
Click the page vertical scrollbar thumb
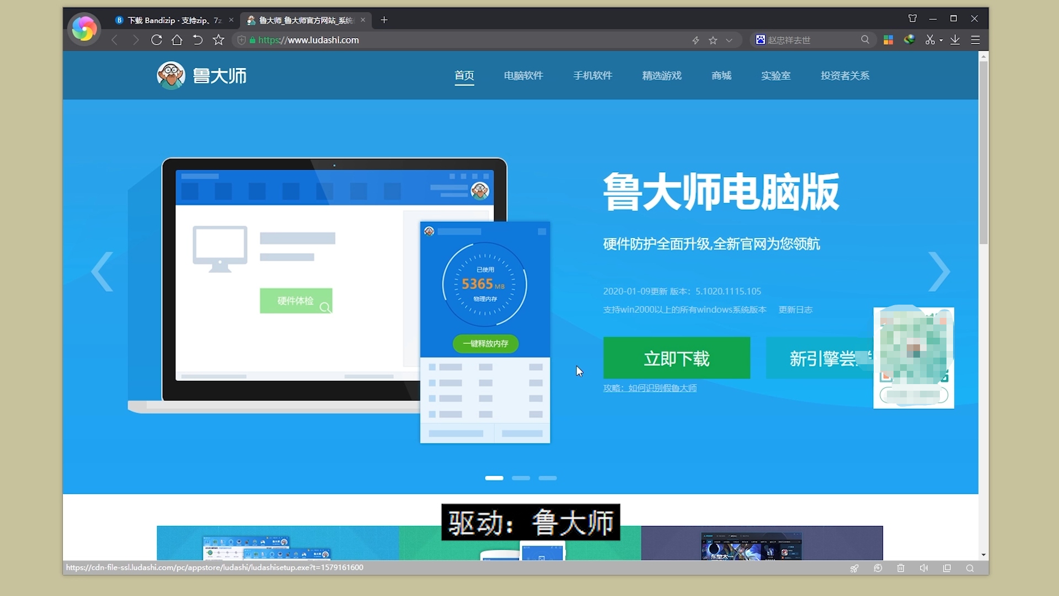(x=983, y=152)
